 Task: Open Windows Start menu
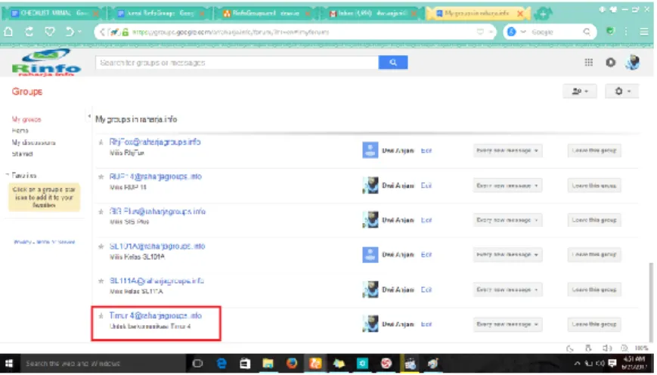[9, 363]
